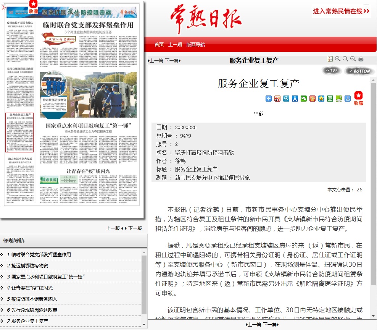
Task: Click 上一篇 at the bottom of the article
Action: tap(254, 325)
